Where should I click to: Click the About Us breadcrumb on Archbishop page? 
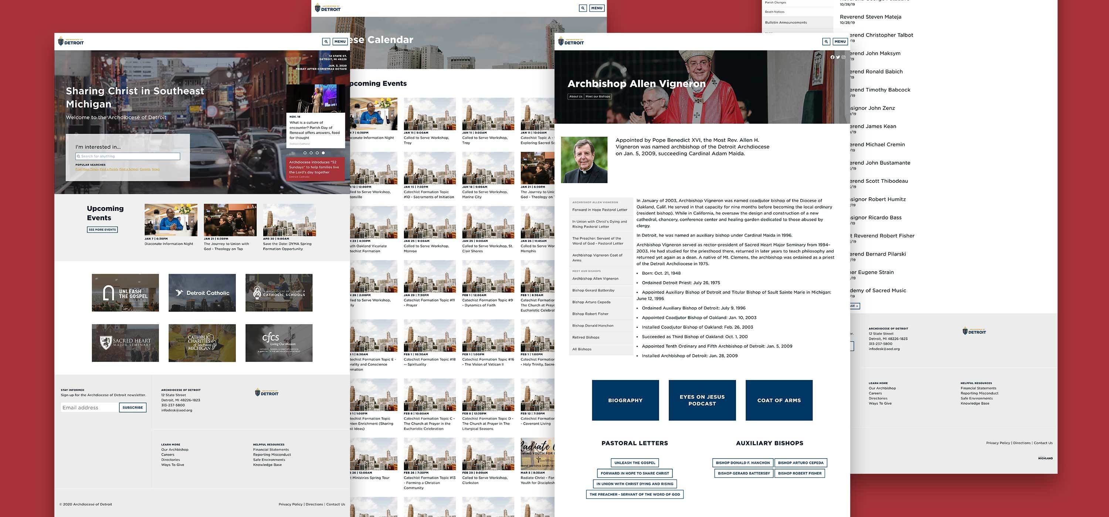click(x=576, y=96)
